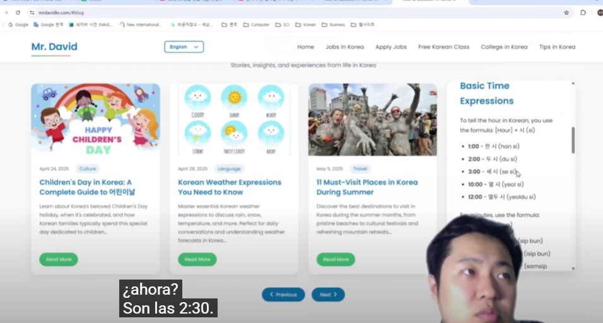Bookmark this page with the star icon
This screenshot has height=323, width=603.
tap(566, 13)
